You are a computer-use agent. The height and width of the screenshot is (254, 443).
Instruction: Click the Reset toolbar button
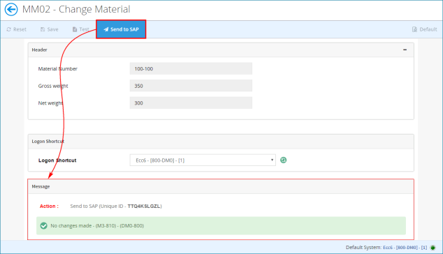point(16,29)
